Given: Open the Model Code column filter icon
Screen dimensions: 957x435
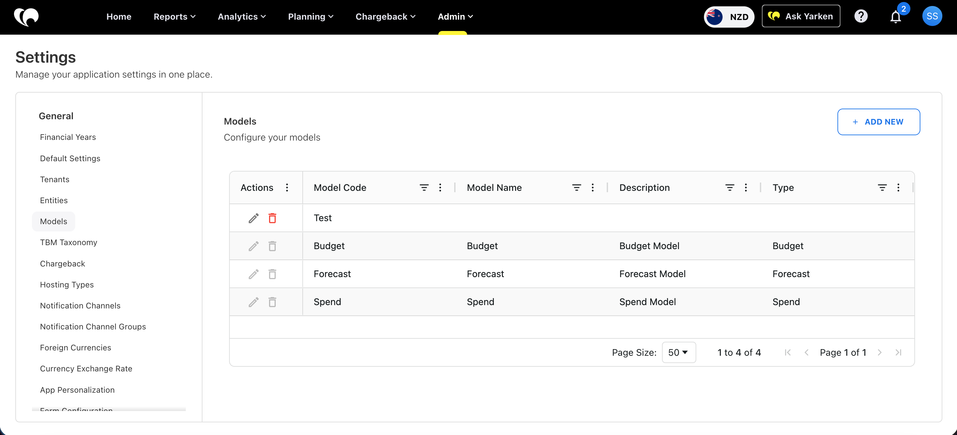Looking at the screenshot, I should coord(424,188).
